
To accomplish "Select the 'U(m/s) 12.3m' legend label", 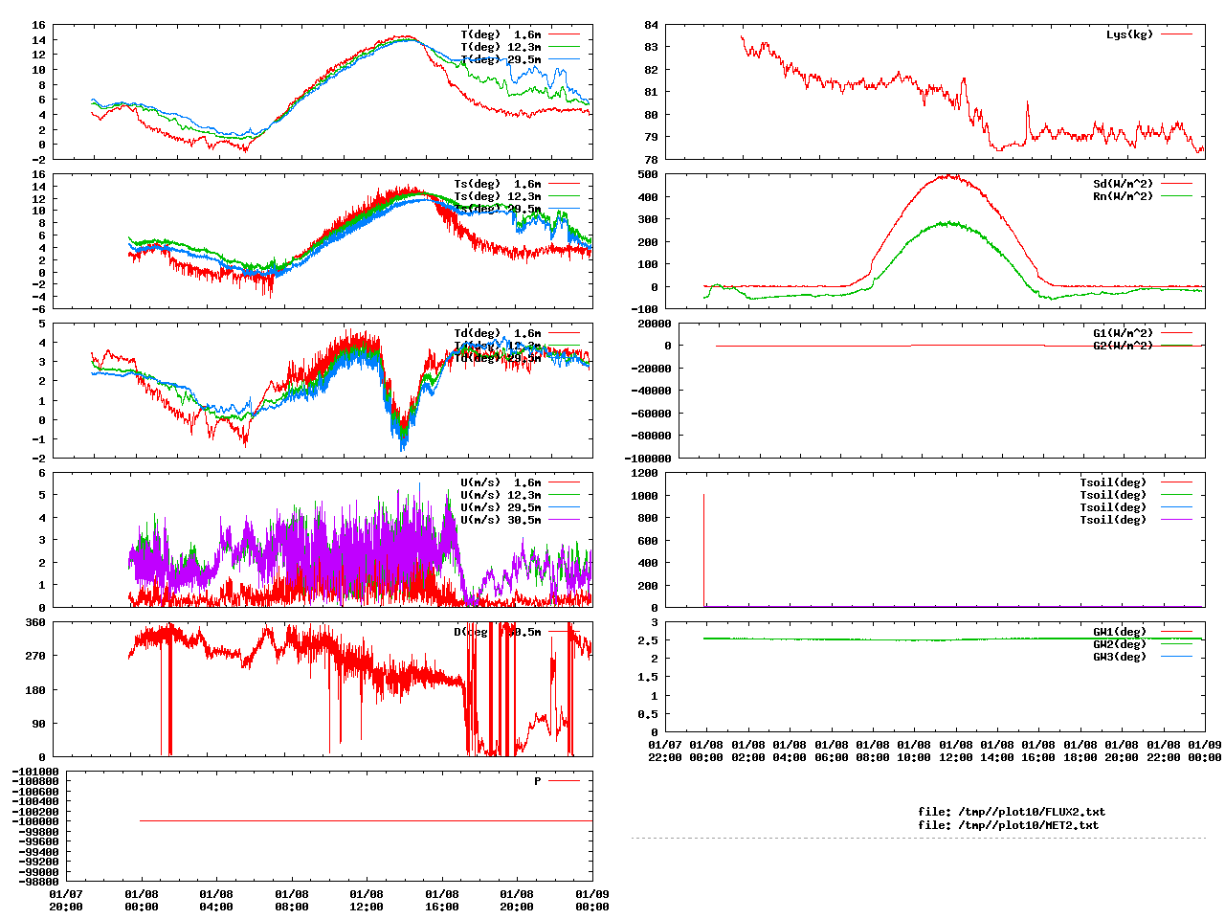I will click(x=501, y=495).
